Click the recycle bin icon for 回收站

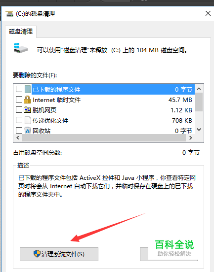pos(28,130)
